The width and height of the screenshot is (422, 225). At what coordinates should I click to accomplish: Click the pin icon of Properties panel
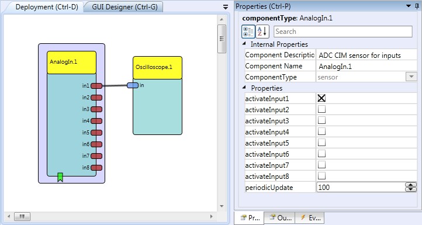click(417, 6)
